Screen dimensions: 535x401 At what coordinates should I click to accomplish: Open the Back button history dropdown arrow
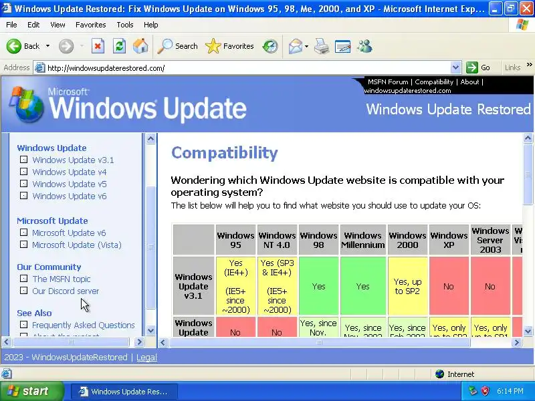(47, 46)
